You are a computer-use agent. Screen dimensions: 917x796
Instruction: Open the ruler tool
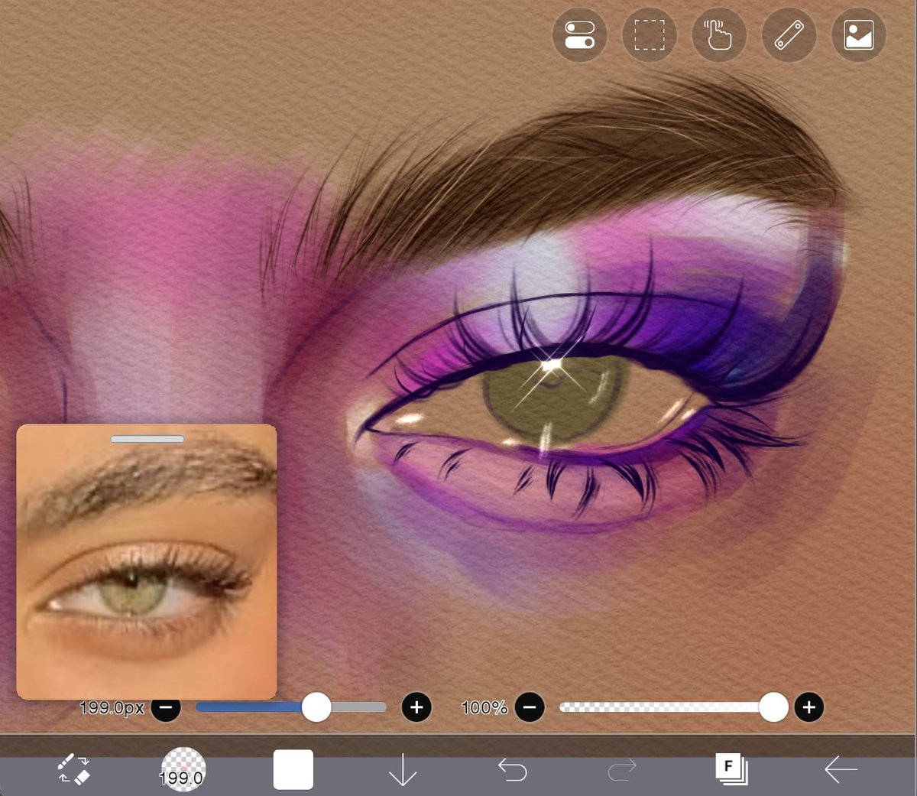(789, 35)
